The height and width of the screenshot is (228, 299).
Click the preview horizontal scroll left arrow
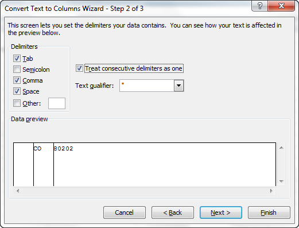(x=18, y=191)
